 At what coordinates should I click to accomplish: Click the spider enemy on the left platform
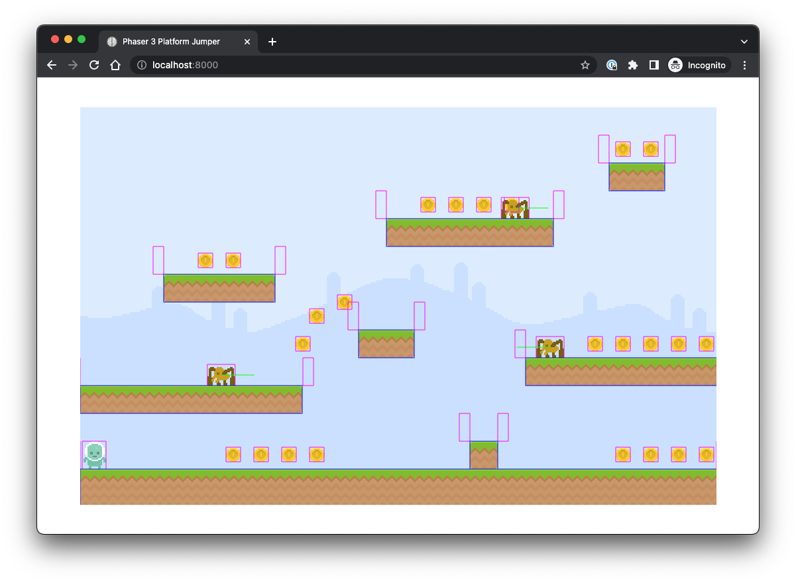click(220, 375)
